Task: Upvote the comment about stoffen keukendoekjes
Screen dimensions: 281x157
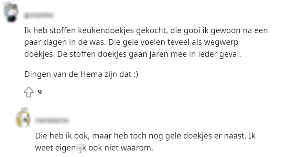Action: pyautogui.click(x=29, y=92)
